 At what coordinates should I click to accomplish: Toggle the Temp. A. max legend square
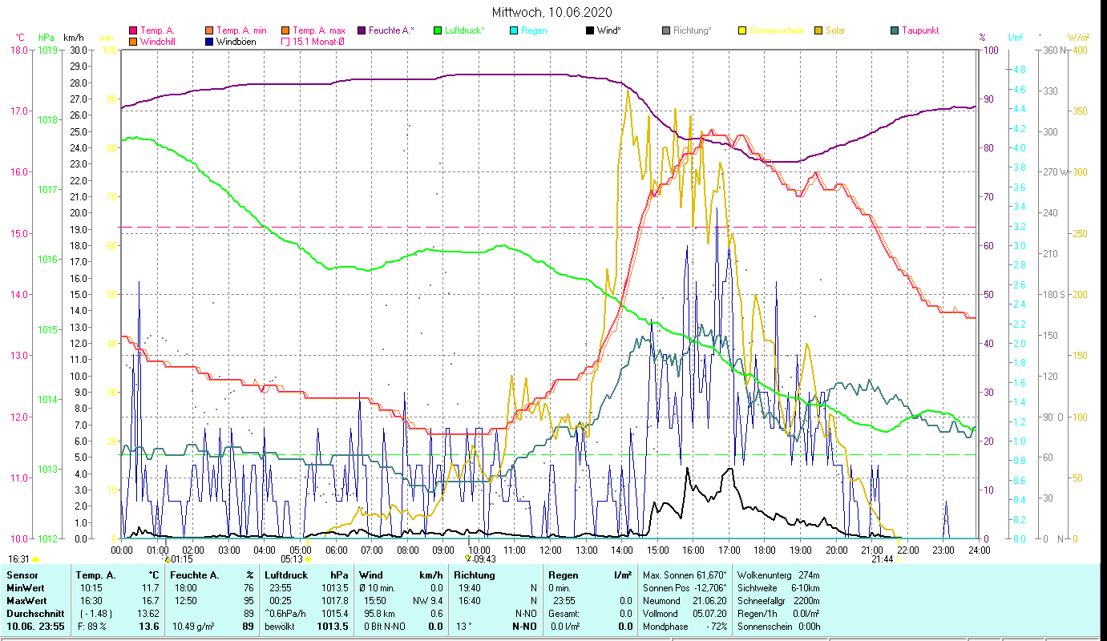pyautogui.click(x=285, y=30)
